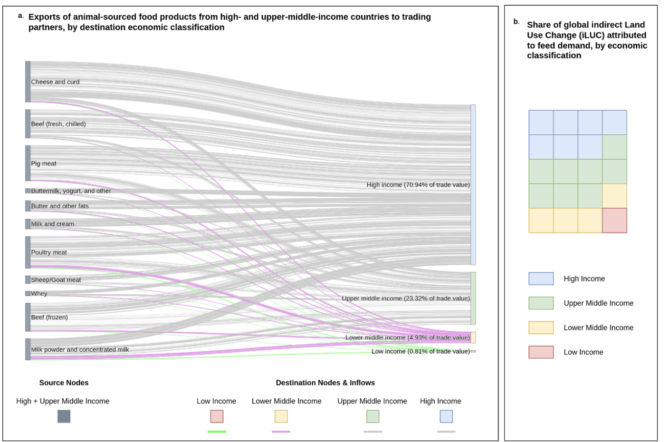
Task: Click the yellow Lower Middle Income swatch under Destination Nodes
Action: 281,416
